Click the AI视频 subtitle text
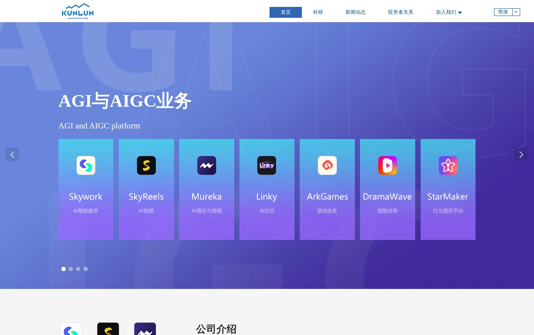Image resolution: width=534 pixels, height=335 pixels. point(146,211)
